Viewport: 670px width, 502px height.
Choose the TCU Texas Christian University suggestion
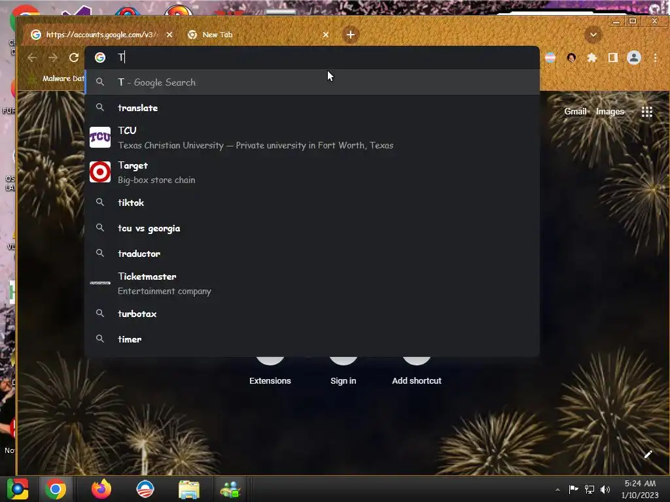pyautogui.click(x=312, y=137)
